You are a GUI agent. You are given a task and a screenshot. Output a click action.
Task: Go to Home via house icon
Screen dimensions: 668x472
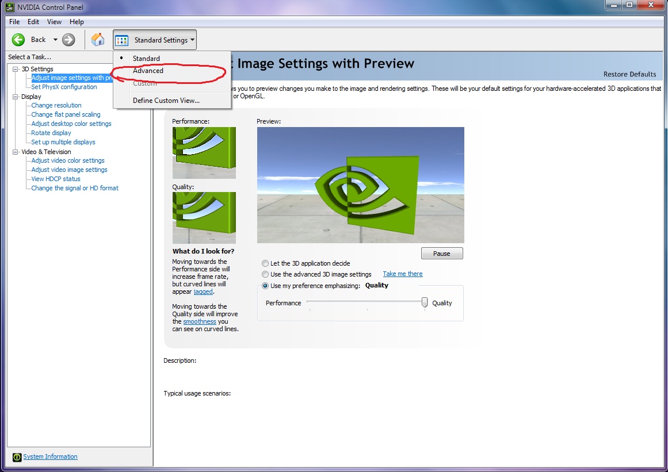point(98,40)
